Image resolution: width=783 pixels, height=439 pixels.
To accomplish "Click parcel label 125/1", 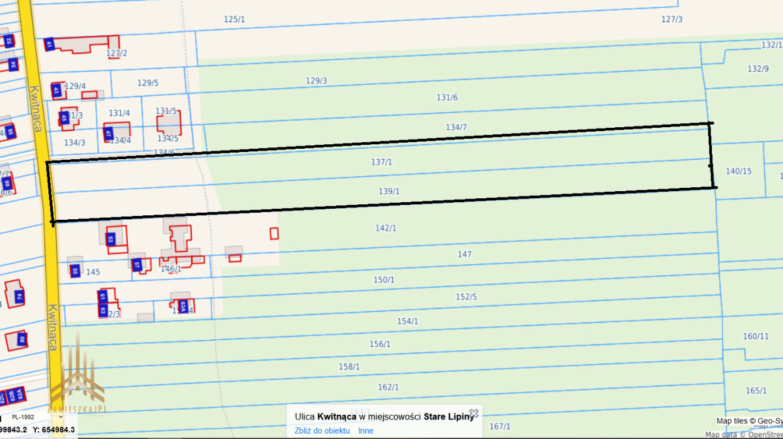I will coord(234,20).
